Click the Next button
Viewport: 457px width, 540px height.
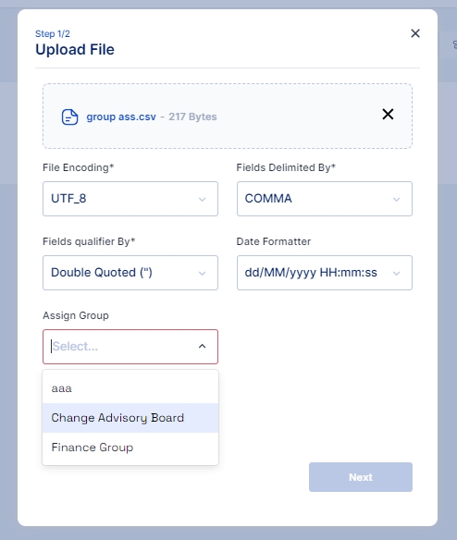361,477
